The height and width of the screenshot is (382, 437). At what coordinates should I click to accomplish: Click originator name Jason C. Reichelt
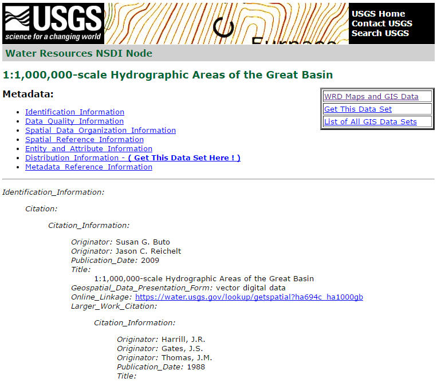148,251
